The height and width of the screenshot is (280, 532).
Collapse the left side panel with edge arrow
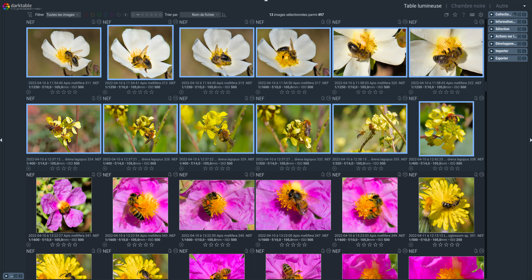pyautogui.click(x=1, y=140)
